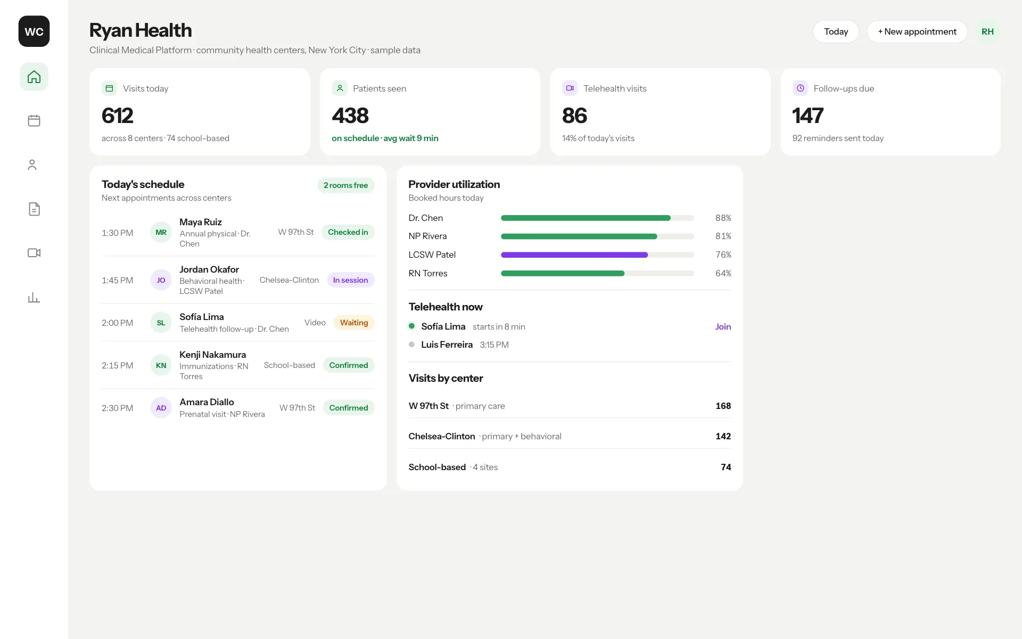Click RN Torres's 64% utilization bar
1022x639 pixels.
597,273
